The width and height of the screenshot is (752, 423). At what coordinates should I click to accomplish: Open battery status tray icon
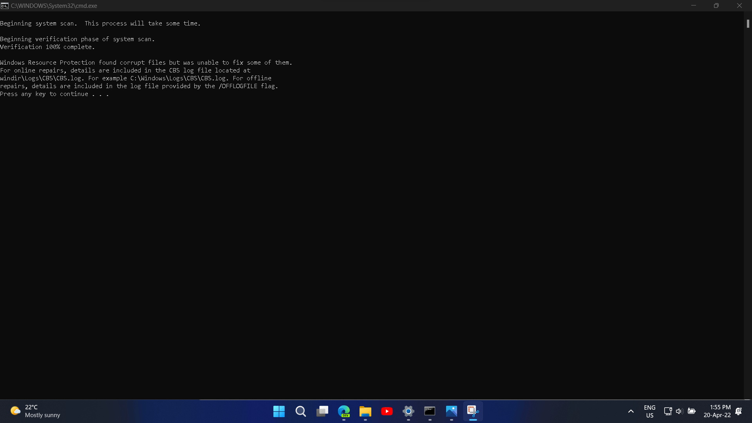click(692, 411)
